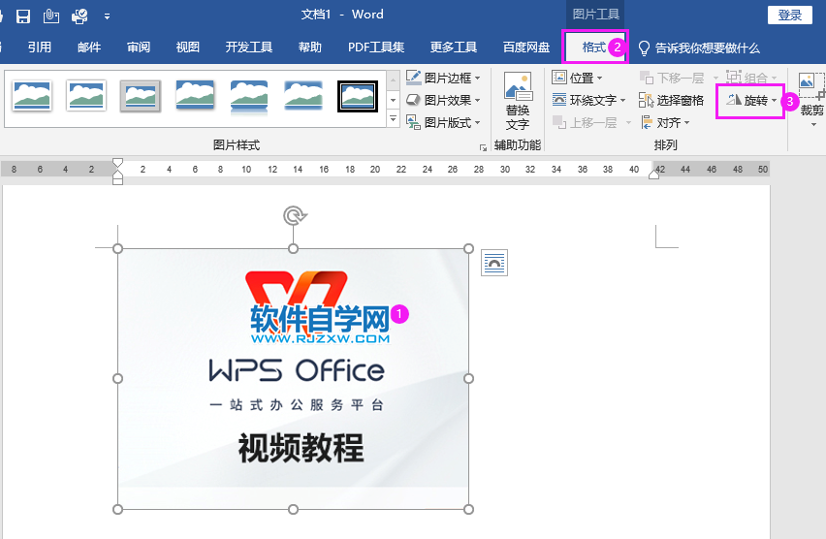Image resolution: width=826 pixels, height=539 pixels.
Task: Open the Customize Quick Access Toolbar arrow
Action: point(107,16)
